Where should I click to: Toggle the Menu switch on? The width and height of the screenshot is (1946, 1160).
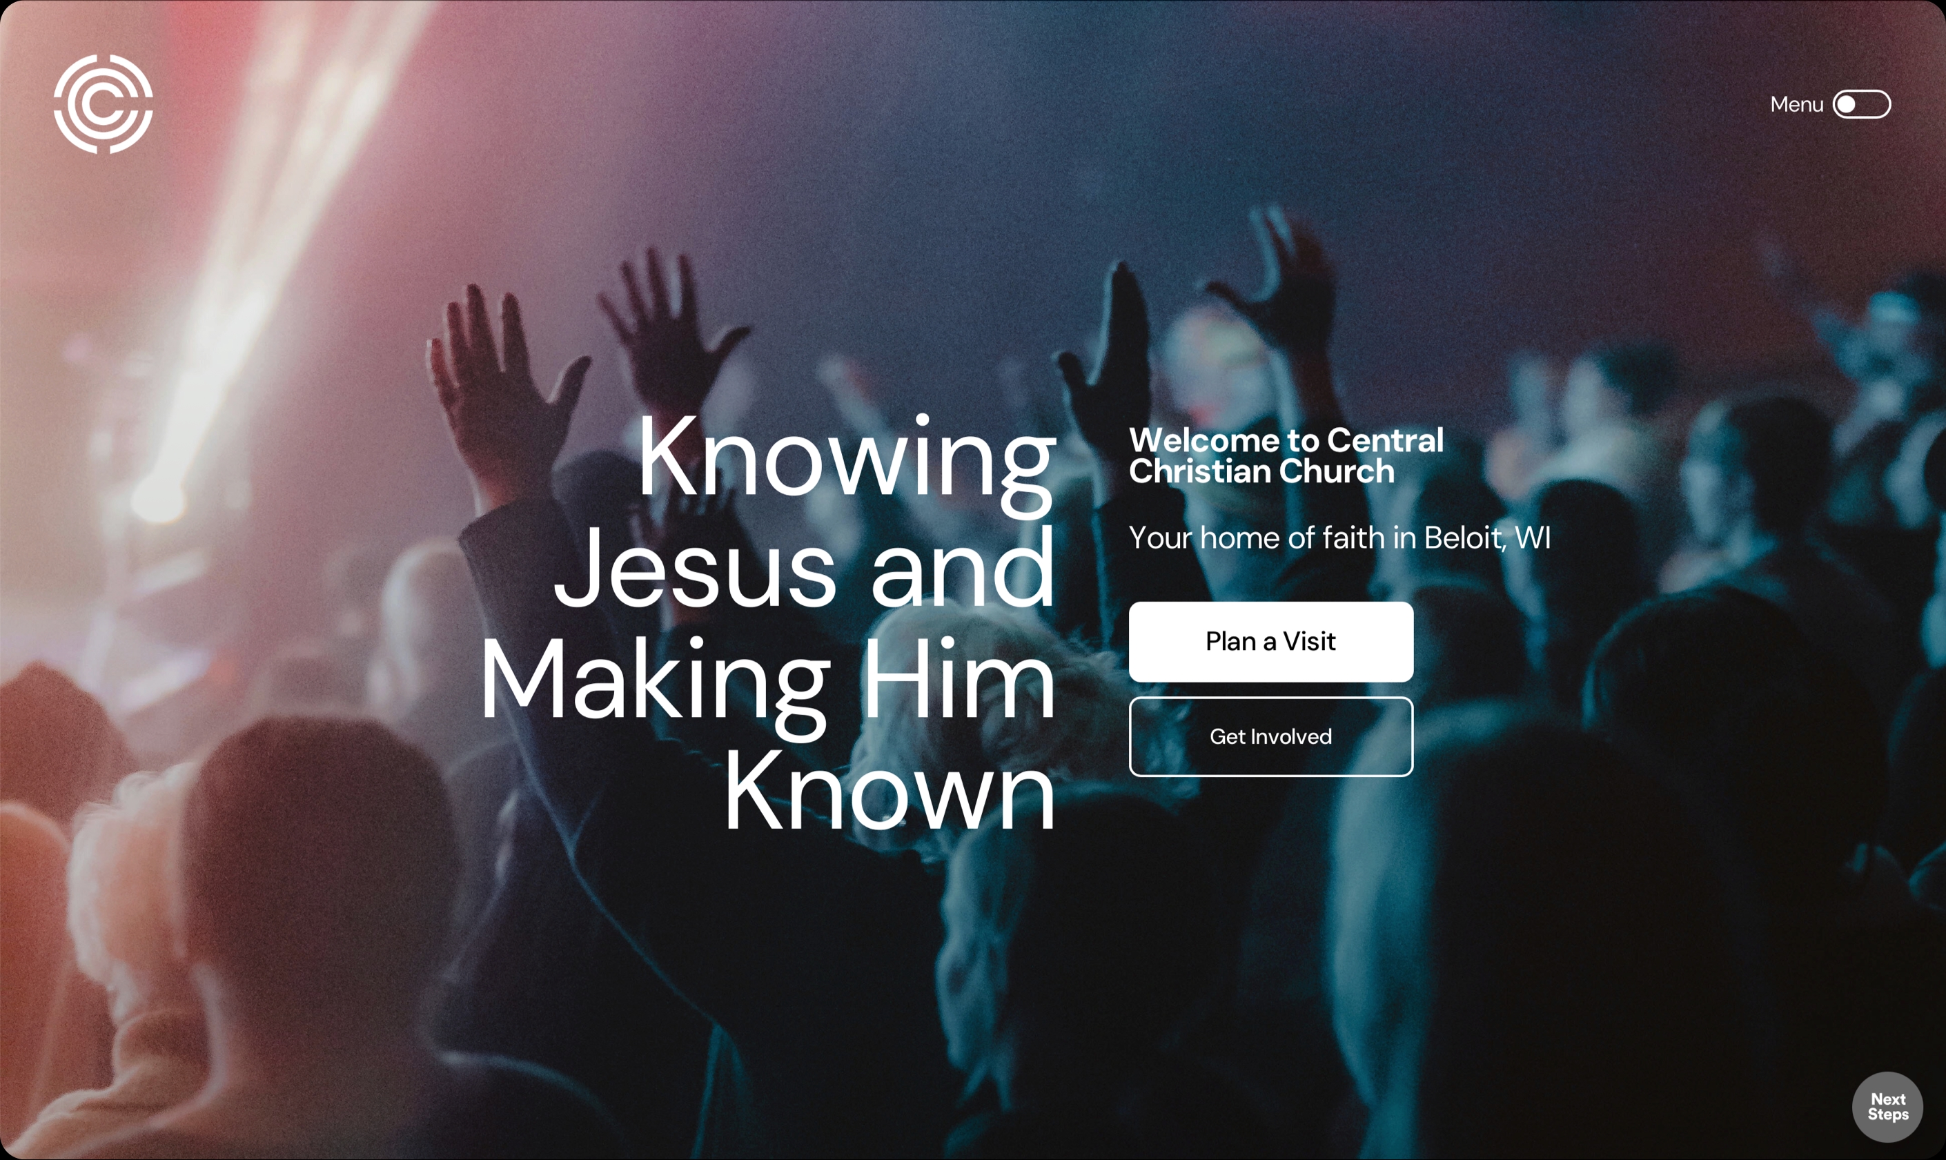point(1862,104)
